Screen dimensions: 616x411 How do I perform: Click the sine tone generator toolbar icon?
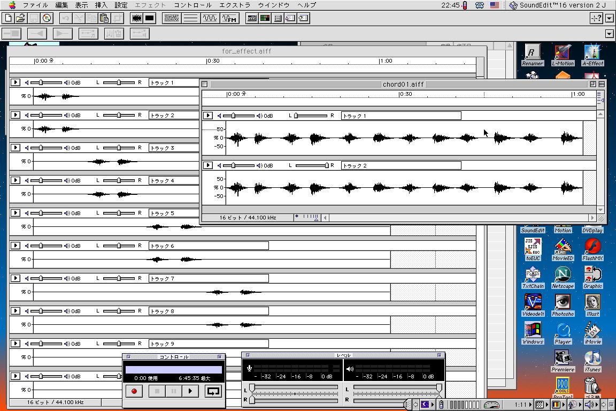[210, 18]
